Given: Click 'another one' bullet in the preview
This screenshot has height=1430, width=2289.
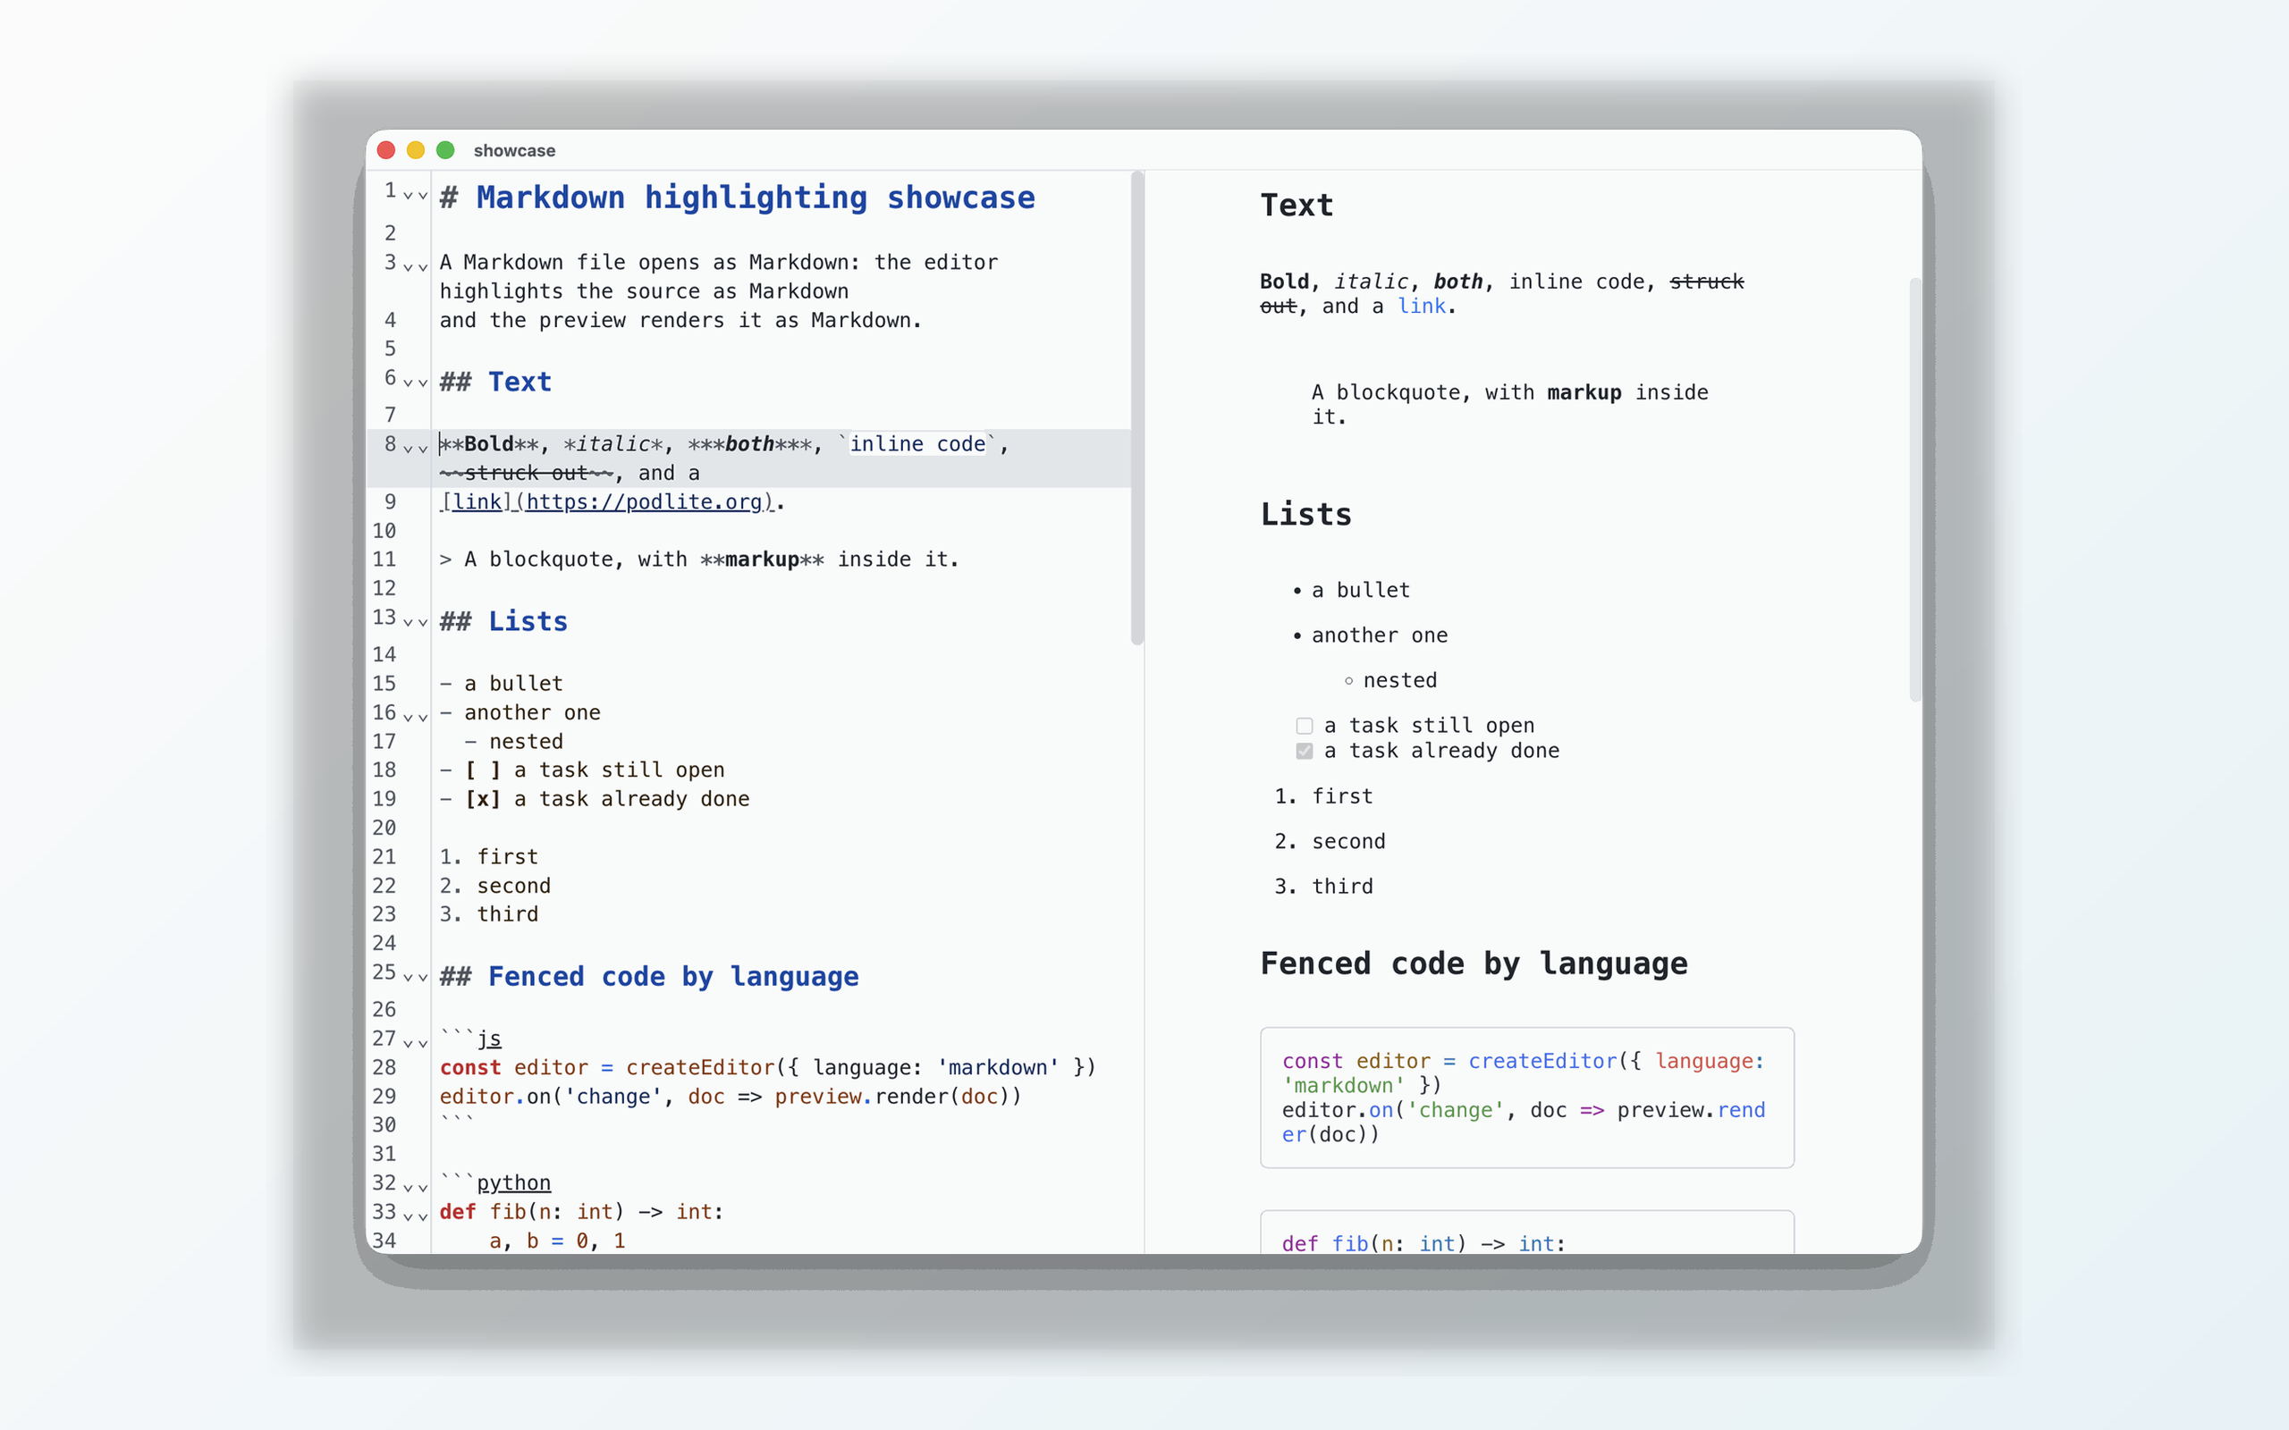Looking at the screenshot, I should click(x=1379, y=635).
